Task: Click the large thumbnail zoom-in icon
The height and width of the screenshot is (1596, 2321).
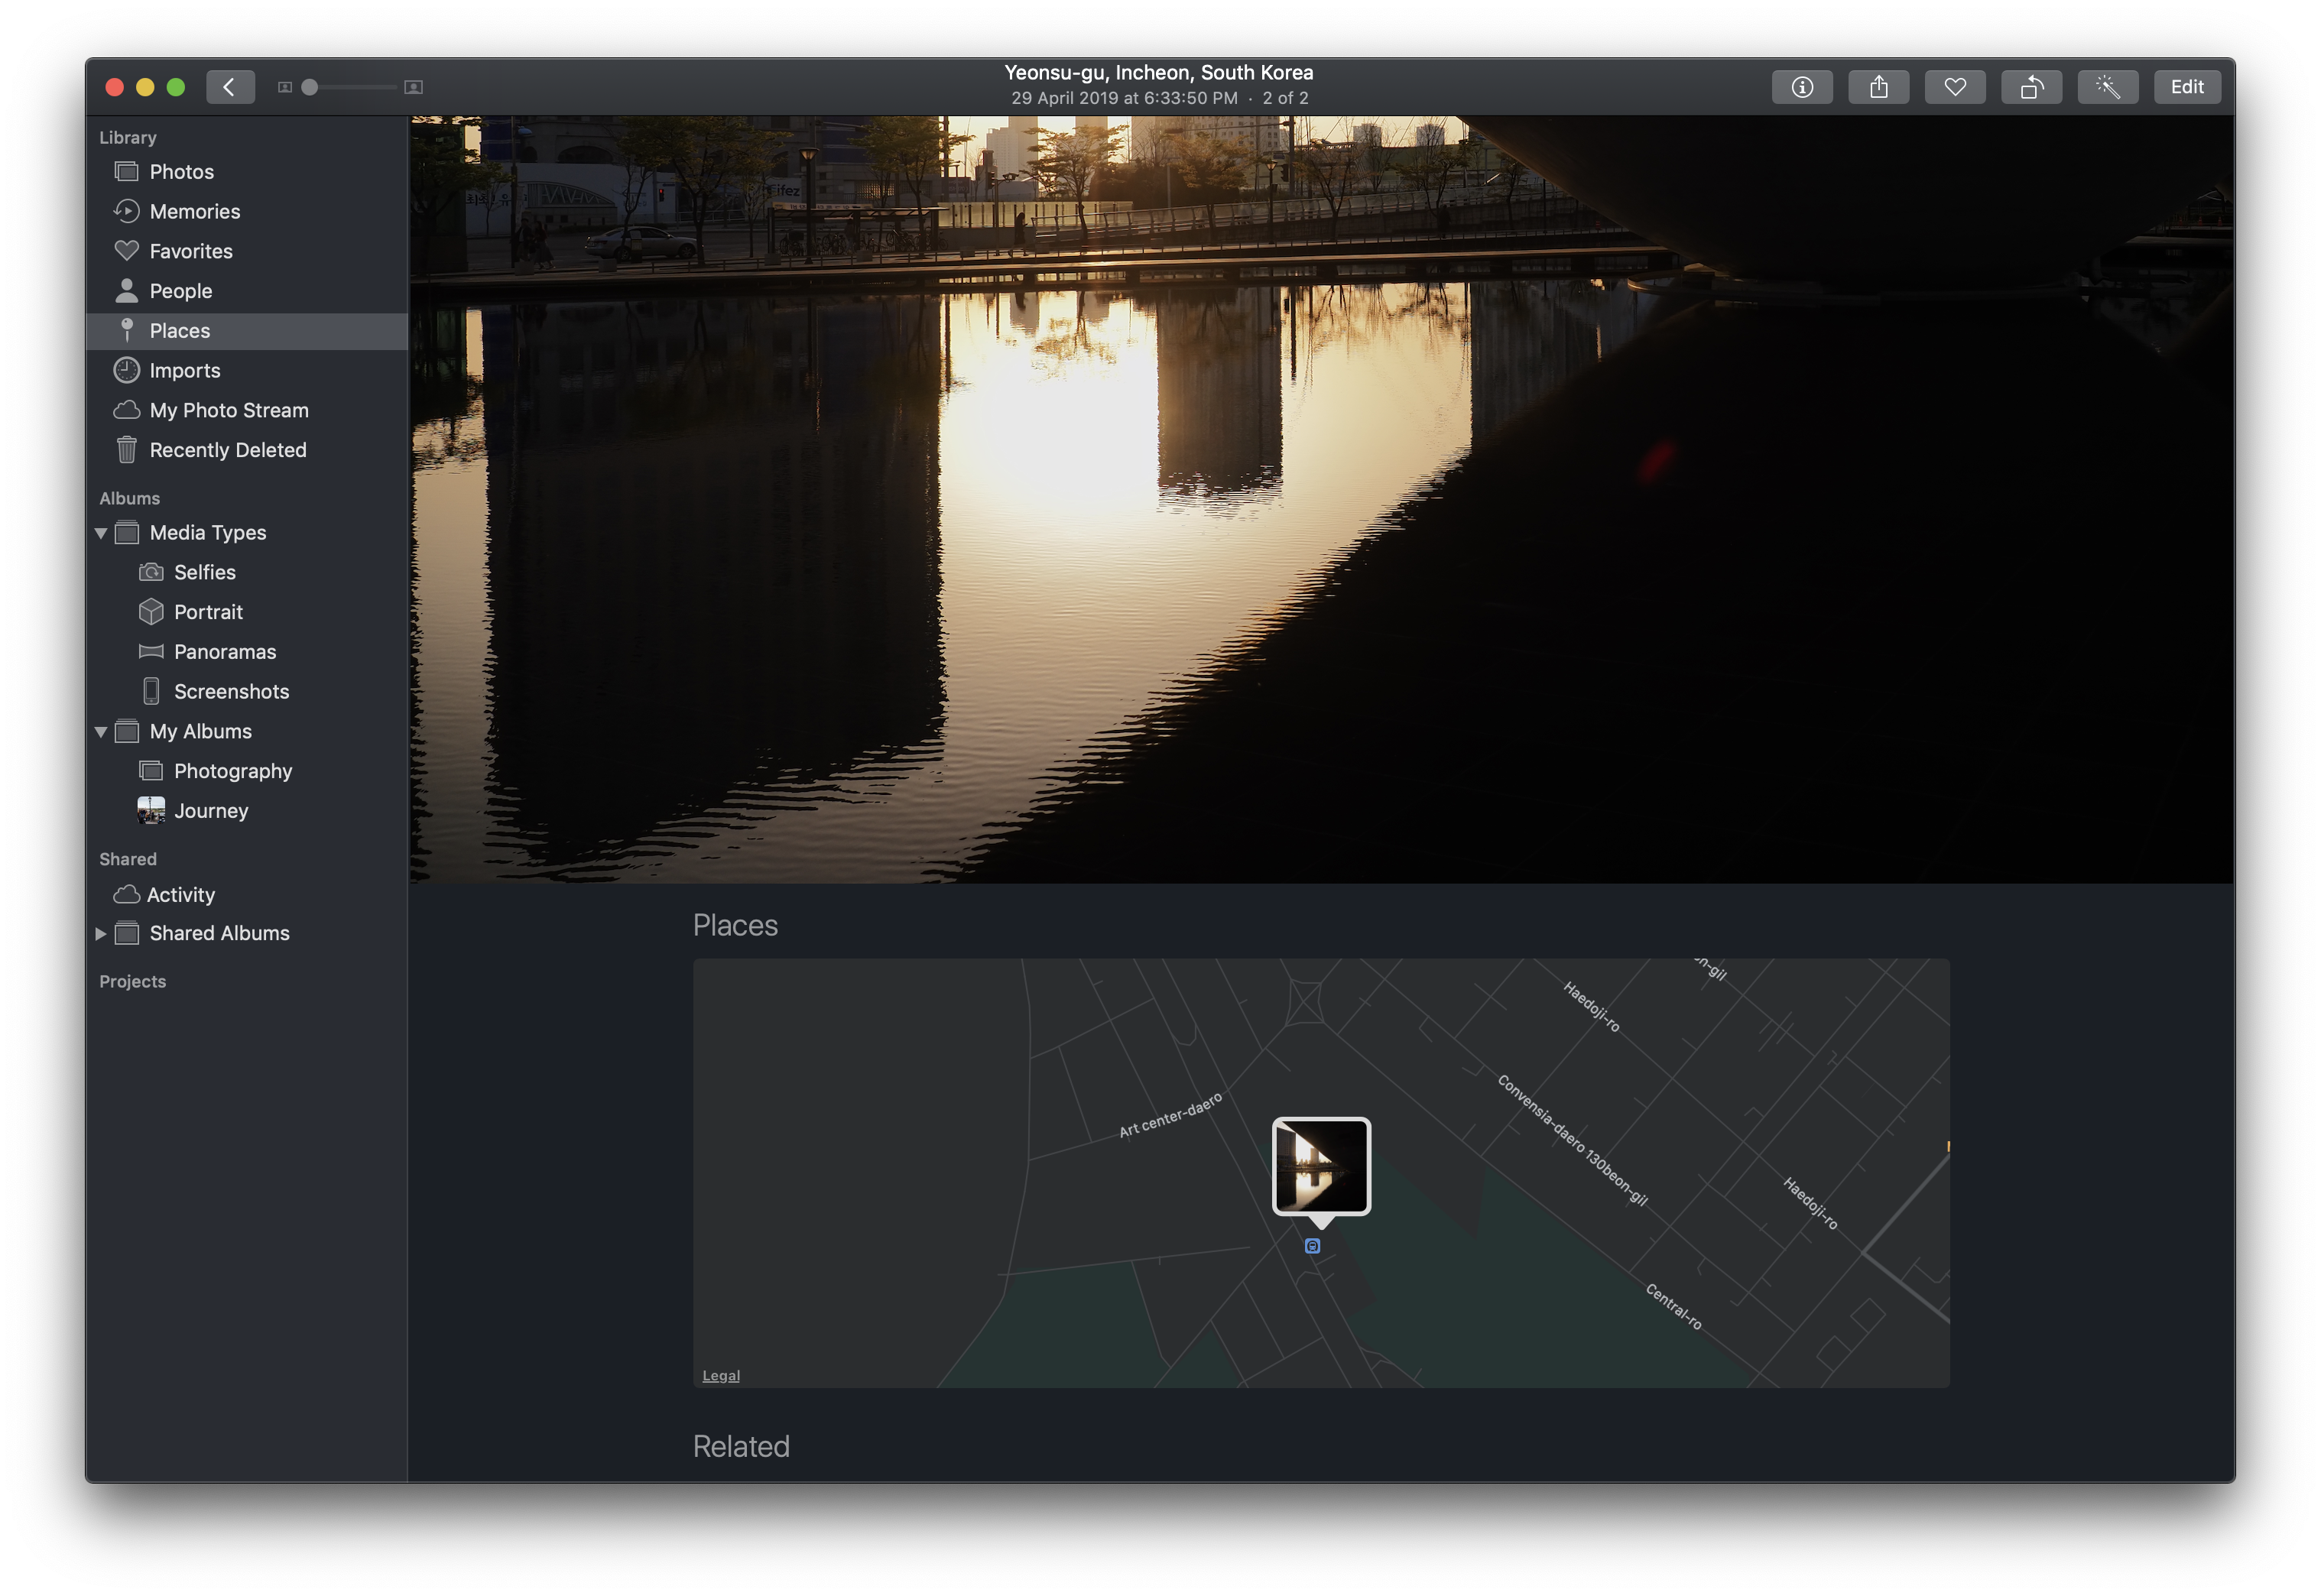Action: pos(413,87)
